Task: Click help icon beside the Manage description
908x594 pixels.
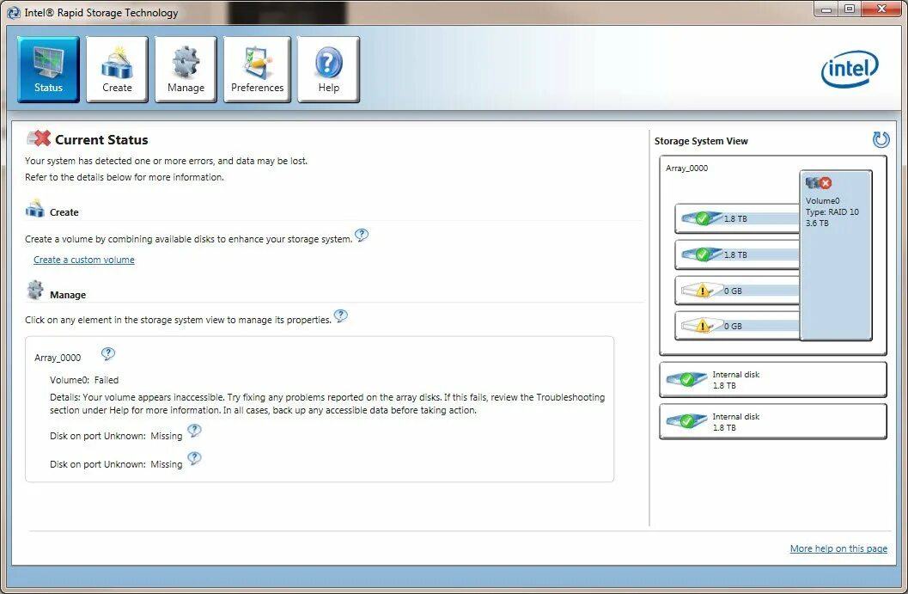Action: 340,316
